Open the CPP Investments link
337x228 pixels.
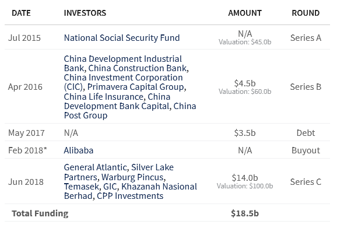tap(130, 196)
